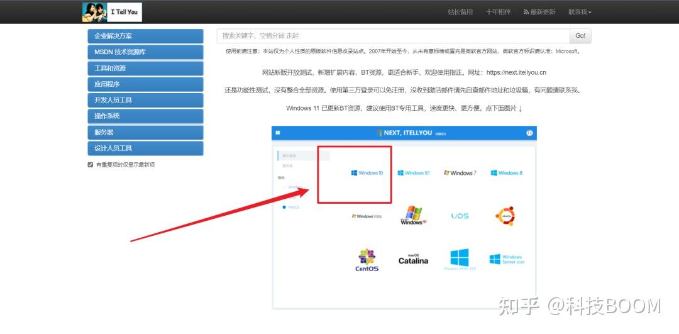
Task: Click the NEXT, ITELLYOU title in preview
Action: point(407,133)
